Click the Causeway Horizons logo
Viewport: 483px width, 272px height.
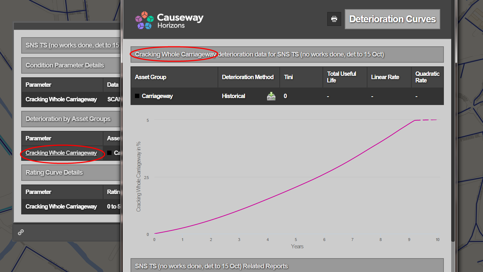[169, 20]
